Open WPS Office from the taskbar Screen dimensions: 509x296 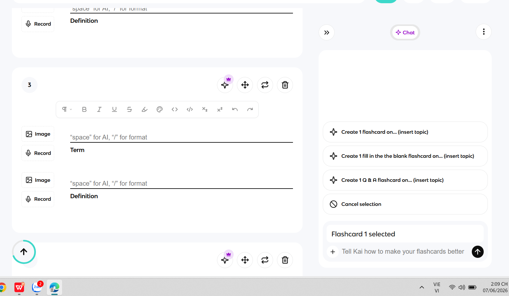pyautogui.click(x=19, y=287)
